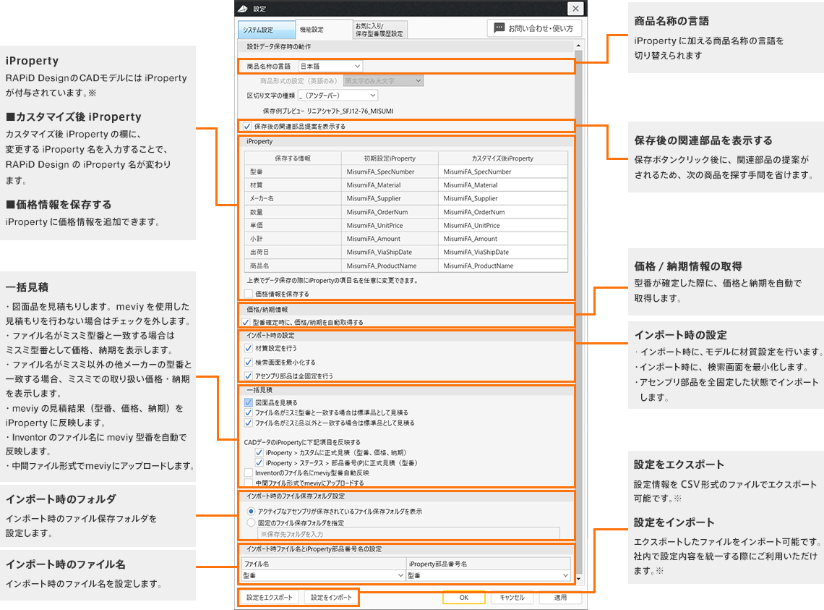Image resolution: width=824 pixels, height=610 pixels.
Task: Close the 設定 dialog with the X
Action: 575,9
